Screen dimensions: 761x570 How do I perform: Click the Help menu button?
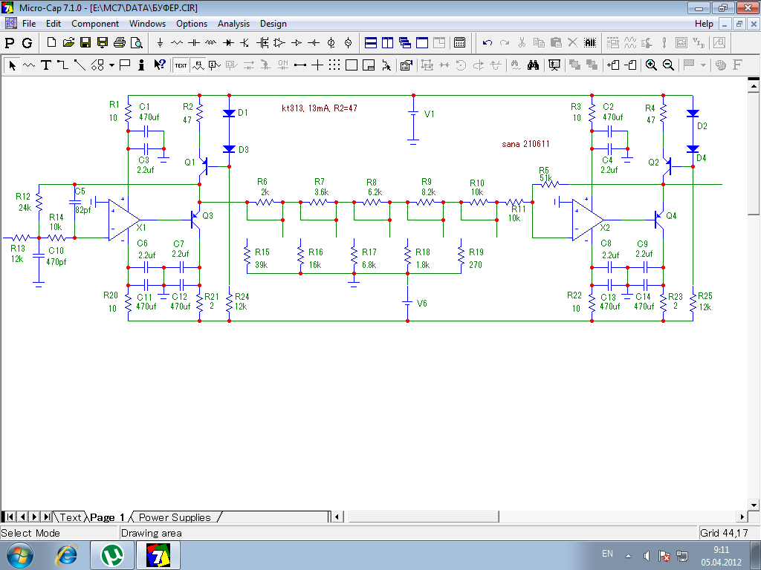pyautogui.click(x=703, y=24)
